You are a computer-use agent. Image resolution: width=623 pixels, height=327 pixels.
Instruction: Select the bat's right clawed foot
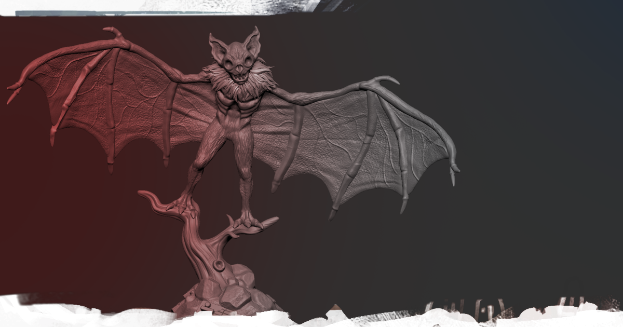click(x=248, y=222)
